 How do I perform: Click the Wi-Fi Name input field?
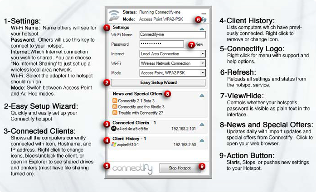pos(173,34)
